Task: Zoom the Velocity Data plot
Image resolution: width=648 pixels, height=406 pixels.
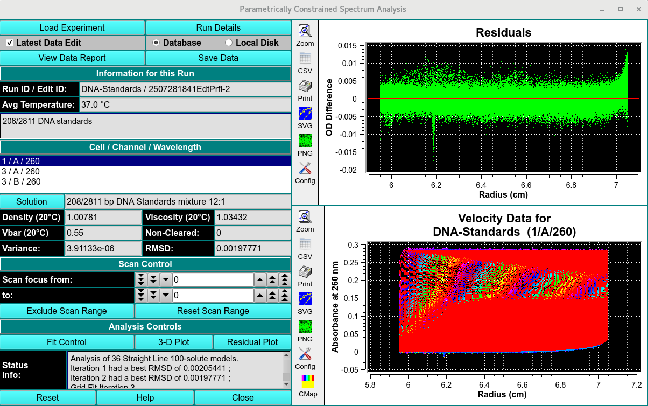Action: click(x=305, y=217)
